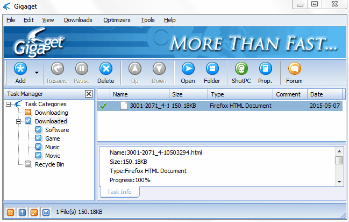Viewport: 349px width, 222px height.
Task: Click the blue exclamation status bar icon
Action: (x=22, y=212)
